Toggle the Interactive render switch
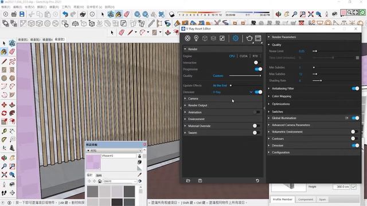 point(257,62)
